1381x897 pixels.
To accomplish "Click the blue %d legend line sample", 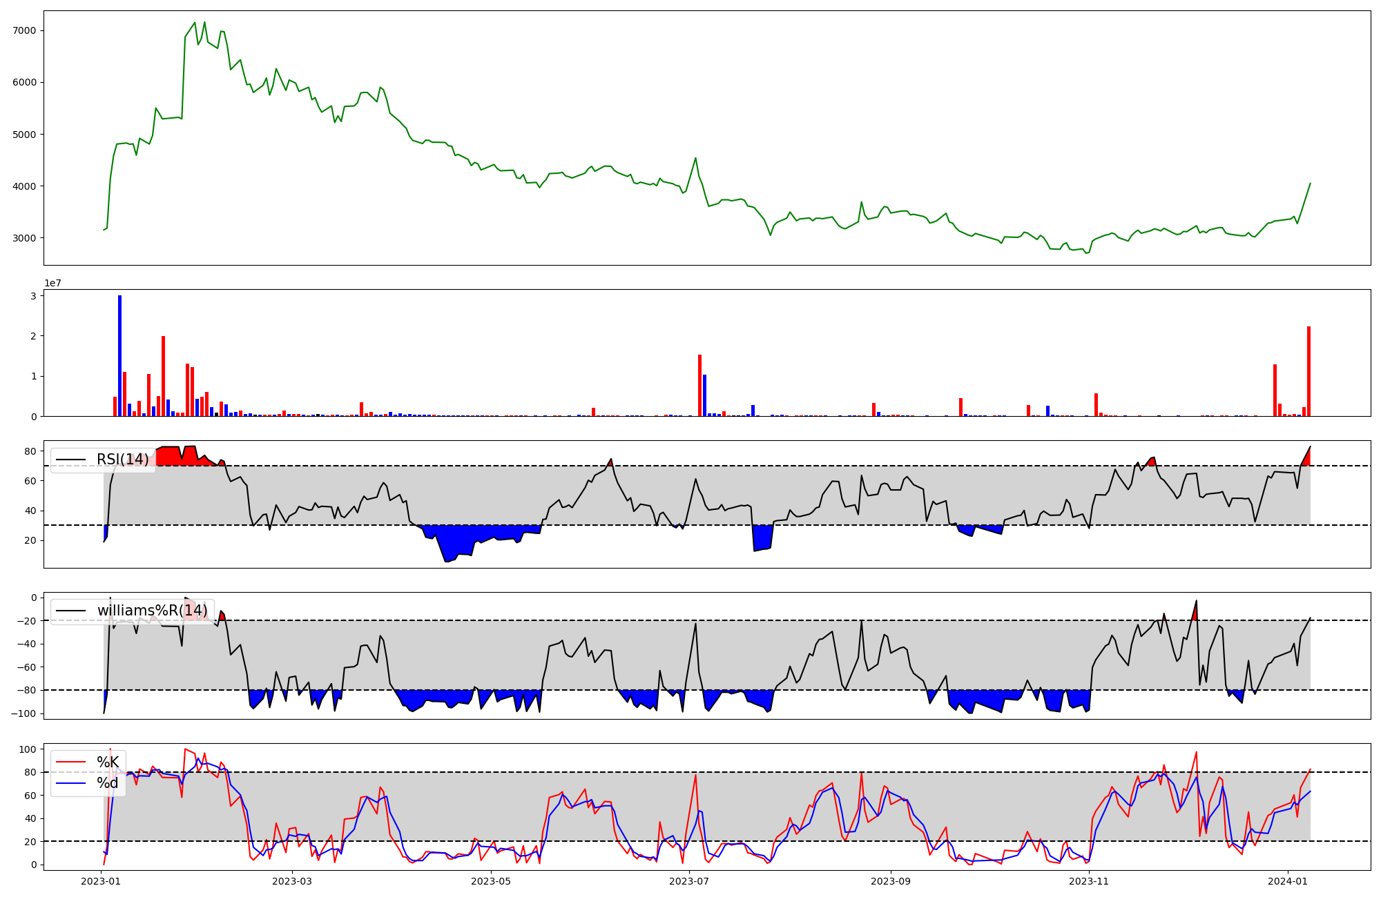I will click(71, 783).
